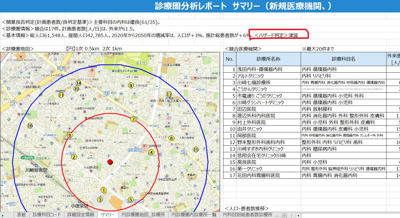This screenshot has width=400, height=218.
Task: Click map marker number 14
Action: 79,83
